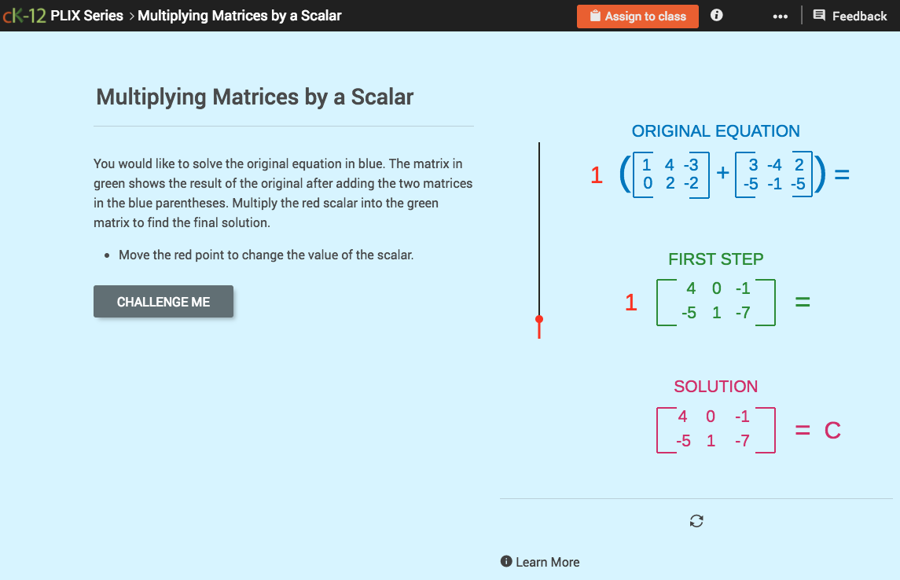
Task: Click the info icon in the top bar
Action: pyautogui.click(x=716, y=15)
